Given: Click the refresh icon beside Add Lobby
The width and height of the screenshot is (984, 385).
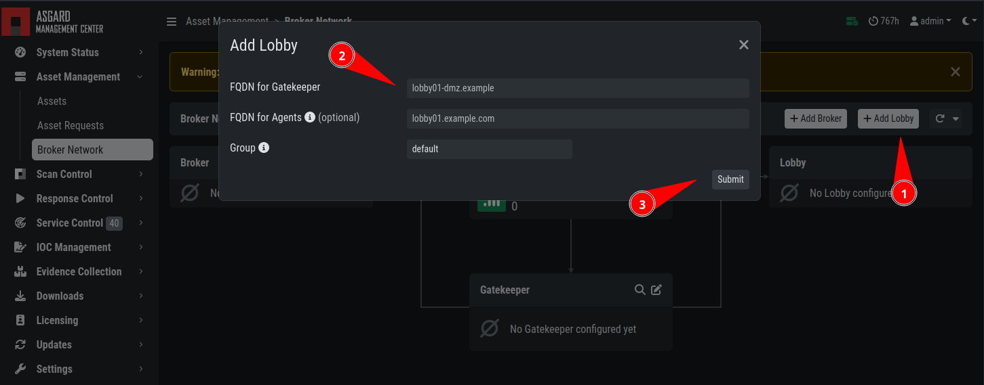Looking at the screenshot, I should [940, 118].
